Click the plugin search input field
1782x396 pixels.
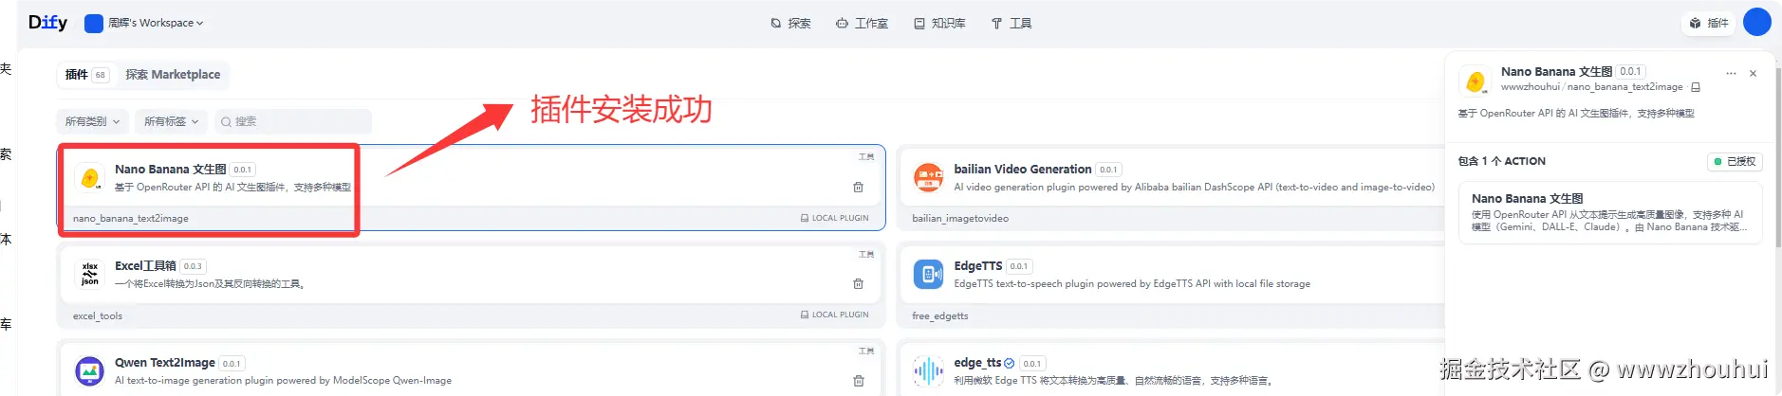pyautogui.click(x=292, y=121)
